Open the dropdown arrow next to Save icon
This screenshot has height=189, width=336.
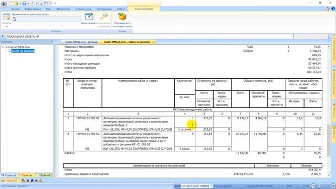28,4
